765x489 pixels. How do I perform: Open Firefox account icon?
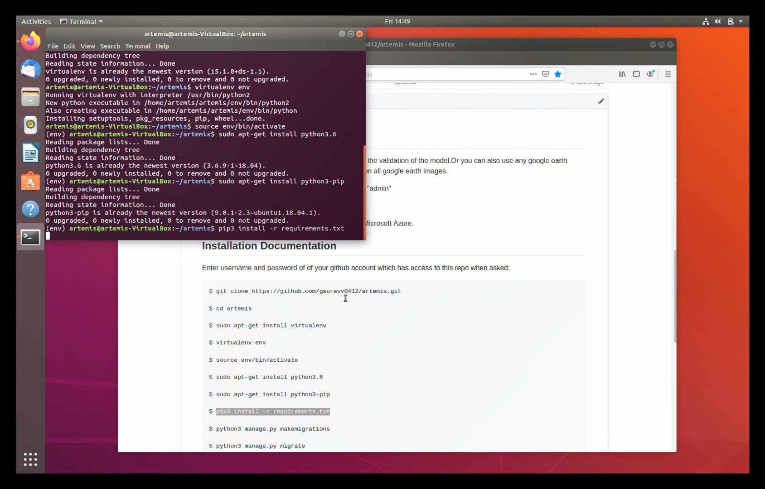click(x=651, y=74)
